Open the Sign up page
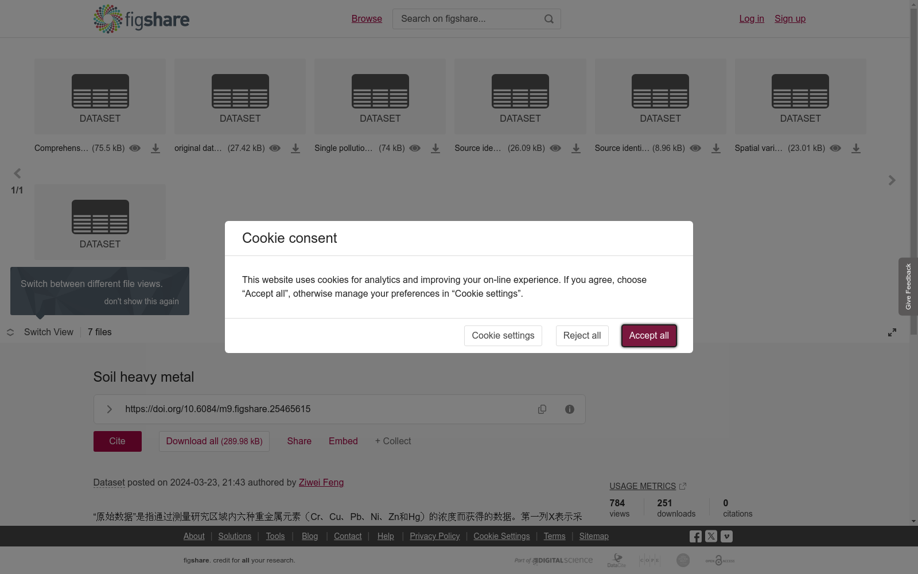The height and width of the screenshot is (574, 918). pos(790,19)
